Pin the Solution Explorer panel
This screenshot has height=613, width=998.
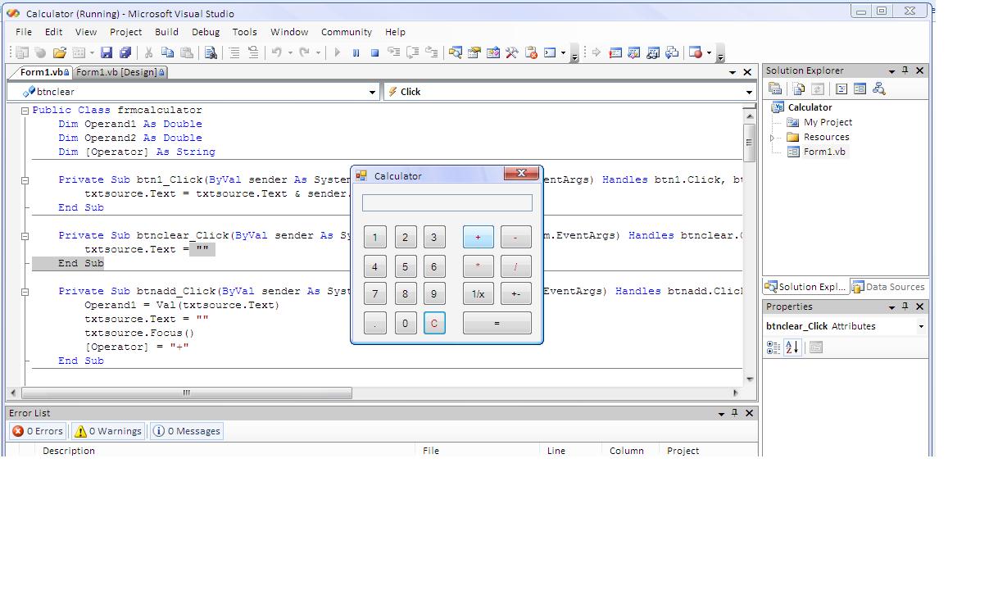pyautogui.click(x=905, y=70)
